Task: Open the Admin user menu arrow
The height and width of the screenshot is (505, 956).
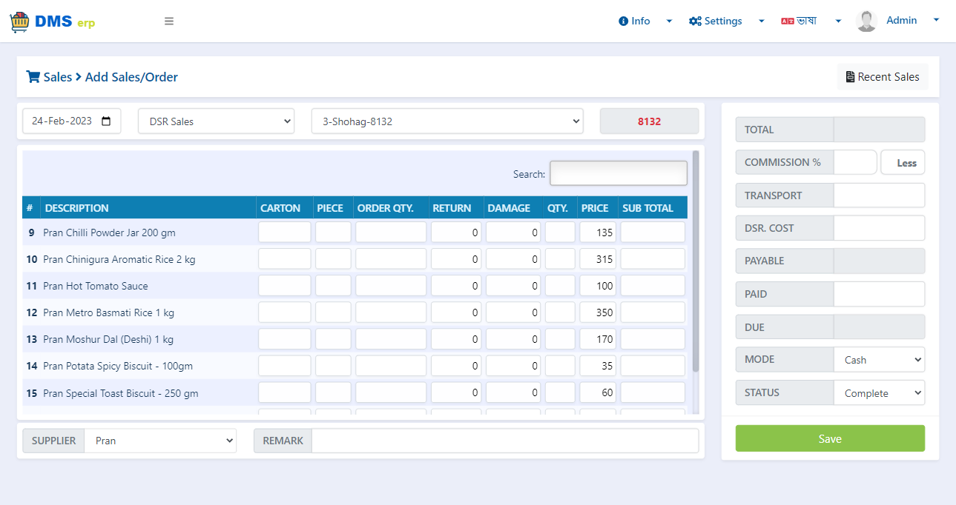Action: click(936, 21)
